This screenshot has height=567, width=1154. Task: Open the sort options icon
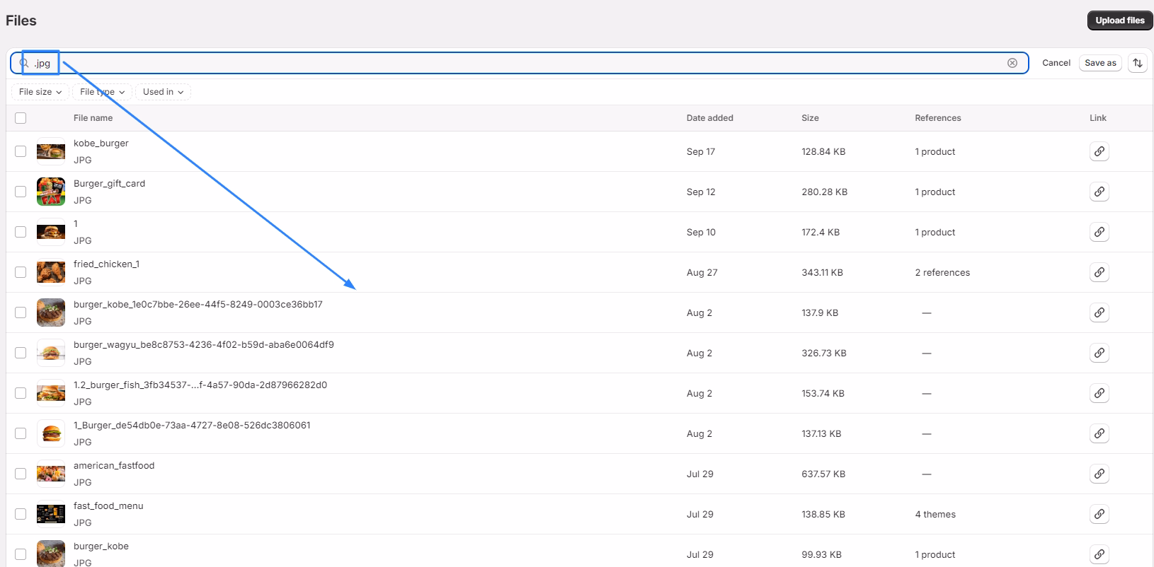[x=1138, y=63]
